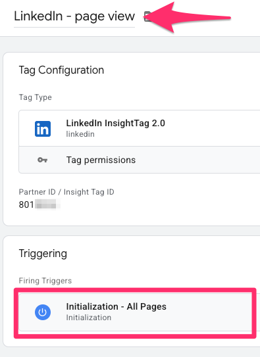Screen dimensions: 260x357
Task: Click the Tag Type label
Action: point(35,97)
